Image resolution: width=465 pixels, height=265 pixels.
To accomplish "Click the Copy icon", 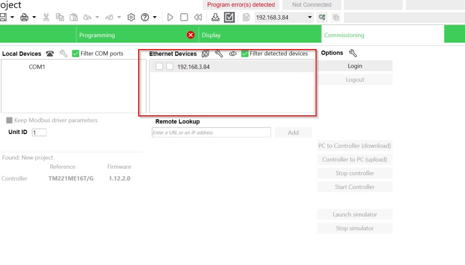I will coord(60,17).
